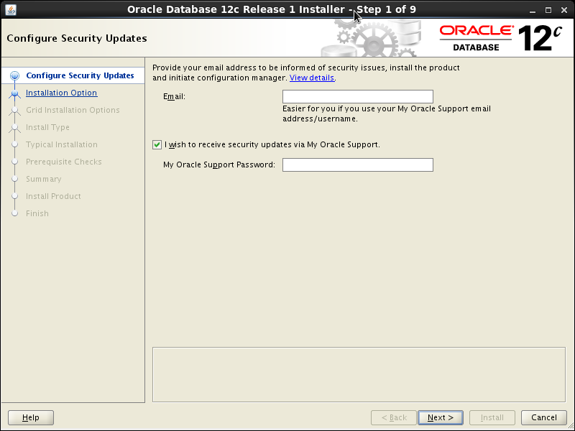Click the Java icon in the title bar
This screenshot has height=431, width=575.
coord(11,10)
